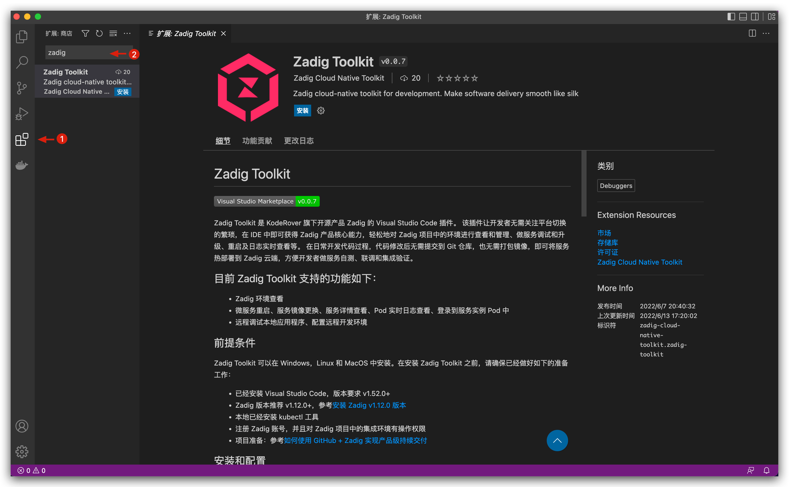Open the Source Control view
Viewport: 789px width, 487px height.
click(21, 88)
